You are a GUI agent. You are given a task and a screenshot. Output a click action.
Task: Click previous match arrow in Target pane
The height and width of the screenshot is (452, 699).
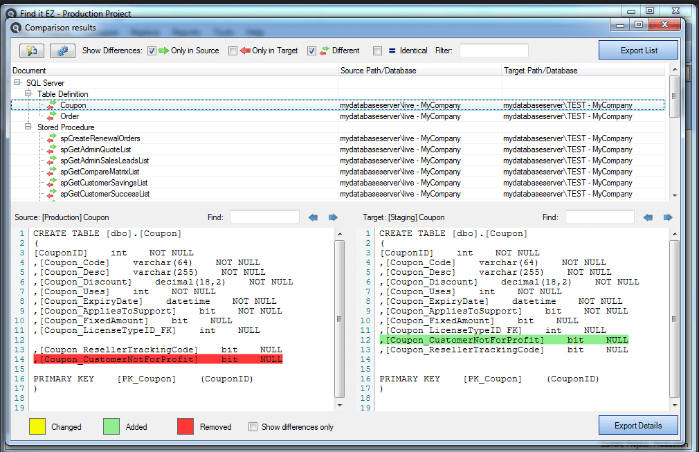648,217
